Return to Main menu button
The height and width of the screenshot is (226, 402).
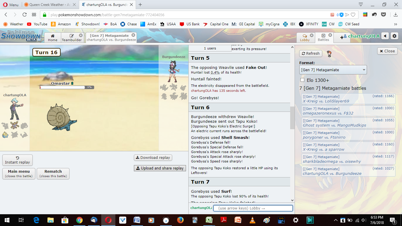[x=19, y=174]
